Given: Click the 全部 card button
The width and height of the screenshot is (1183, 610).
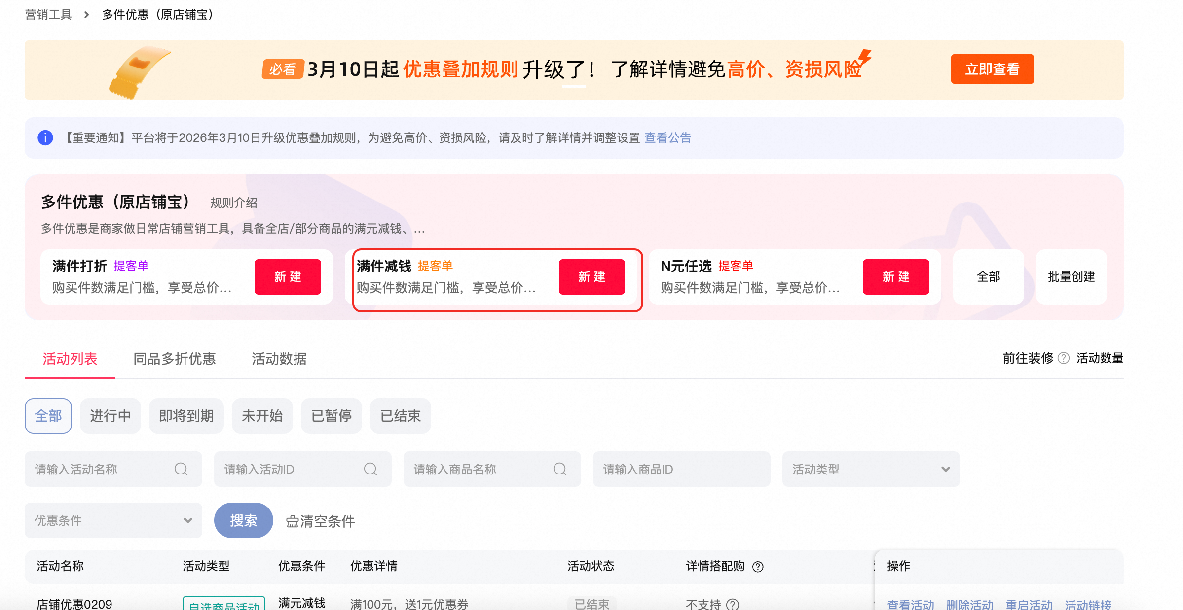Looking at the screenshot, I should pyautogui.click(x=989, y=277).
